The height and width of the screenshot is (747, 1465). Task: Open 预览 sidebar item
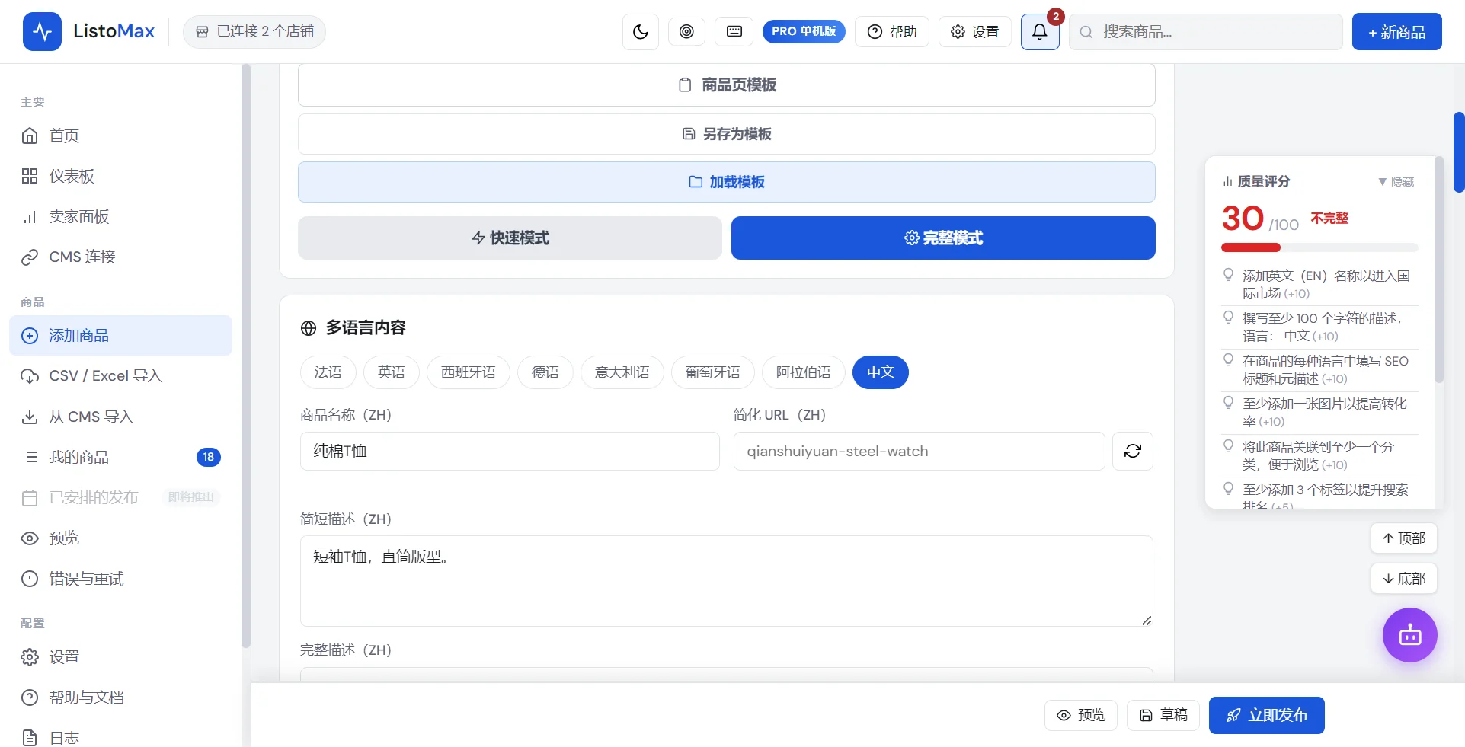click(121, 538)
